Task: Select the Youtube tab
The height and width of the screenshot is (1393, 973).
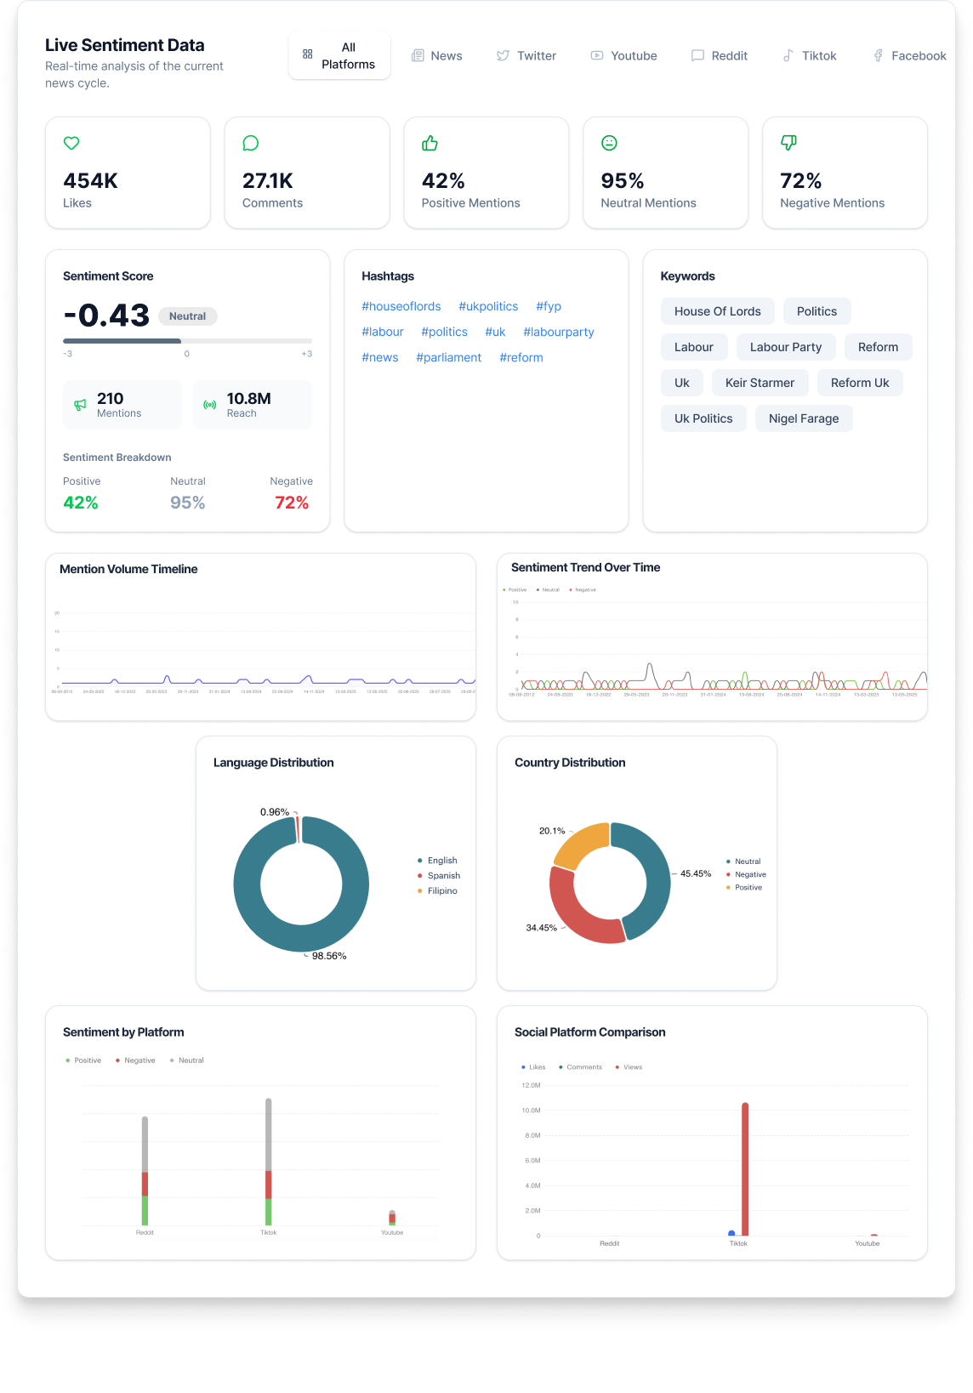Action: 624,56
